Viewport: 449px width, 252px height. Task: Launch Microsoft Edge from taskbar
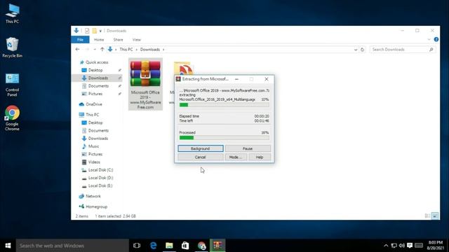tap(154, 246)
